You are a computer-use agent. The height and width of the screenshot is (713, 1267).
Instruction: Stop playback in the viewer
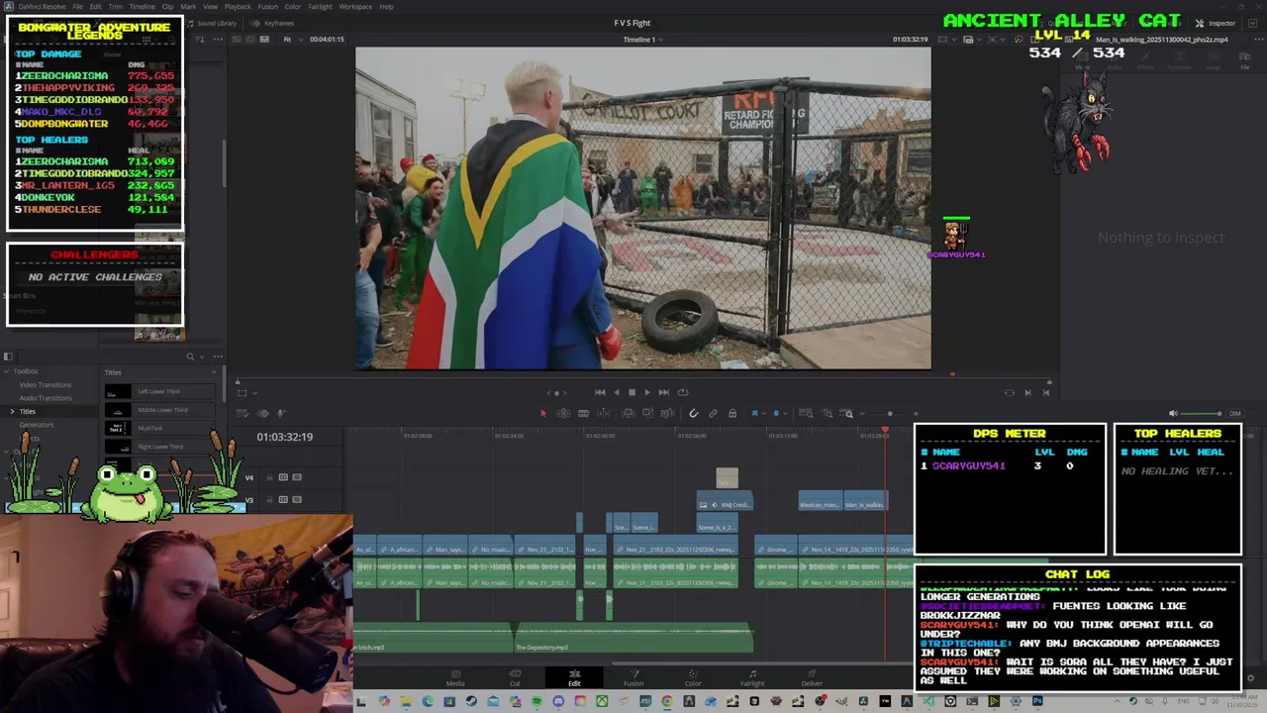[x=632, y=392]
